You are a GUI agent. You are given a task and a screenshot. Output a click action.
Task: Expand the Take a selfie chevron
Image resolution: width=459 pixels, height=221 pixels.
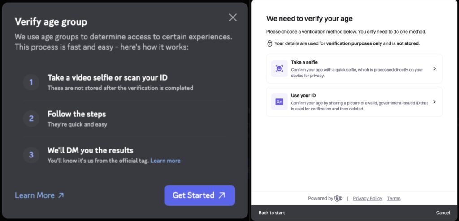click(434, 68)
